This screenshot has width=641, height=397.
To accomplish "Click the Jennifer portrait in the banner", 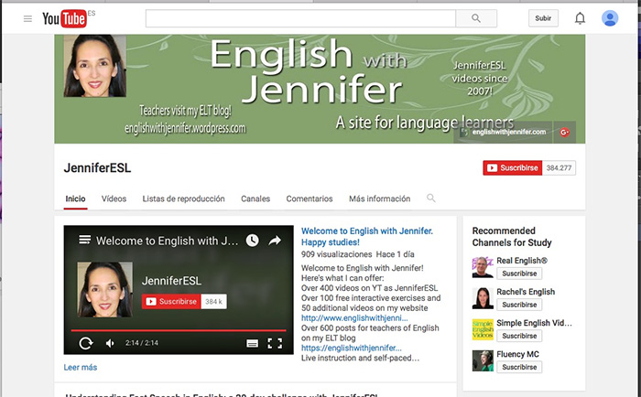I will pyautogui.click(x=95, y=66).
